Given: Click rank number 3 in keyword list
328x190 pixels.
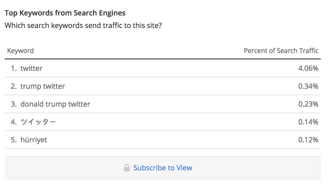Looking at the screenshot, I should [13, 104].
